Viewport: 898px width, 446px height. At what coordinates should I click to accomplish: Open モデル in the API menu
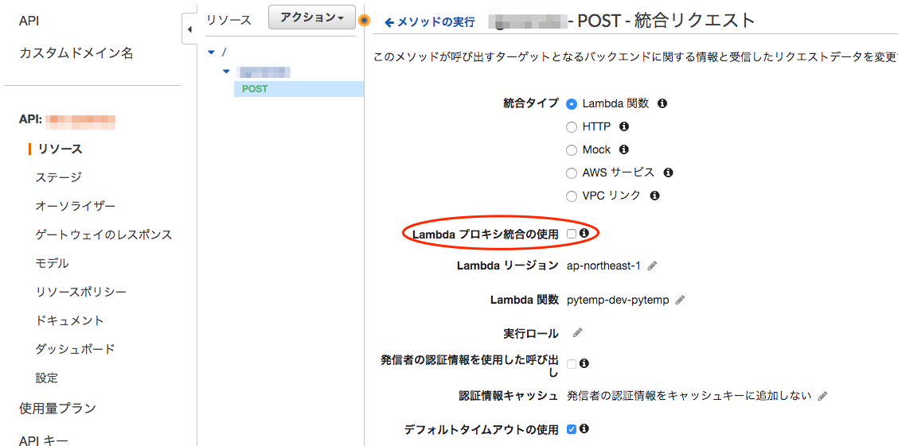[x=52, y=264]
